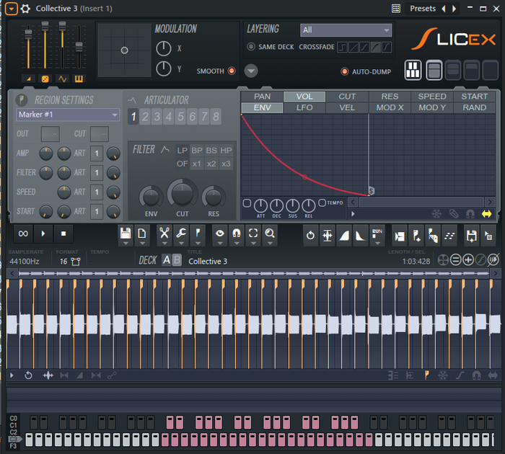The image size is (505, 454).
Task: Select the LFO articulator tab
Action: [304, 107]
